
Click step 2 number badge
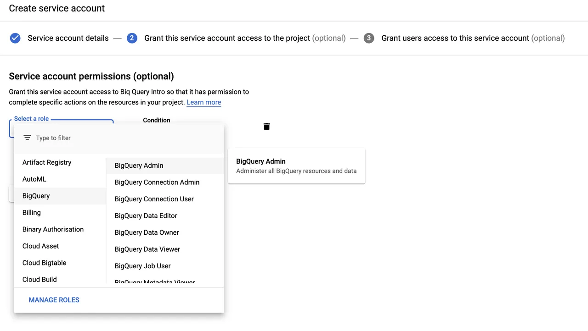tap(132, 38)
